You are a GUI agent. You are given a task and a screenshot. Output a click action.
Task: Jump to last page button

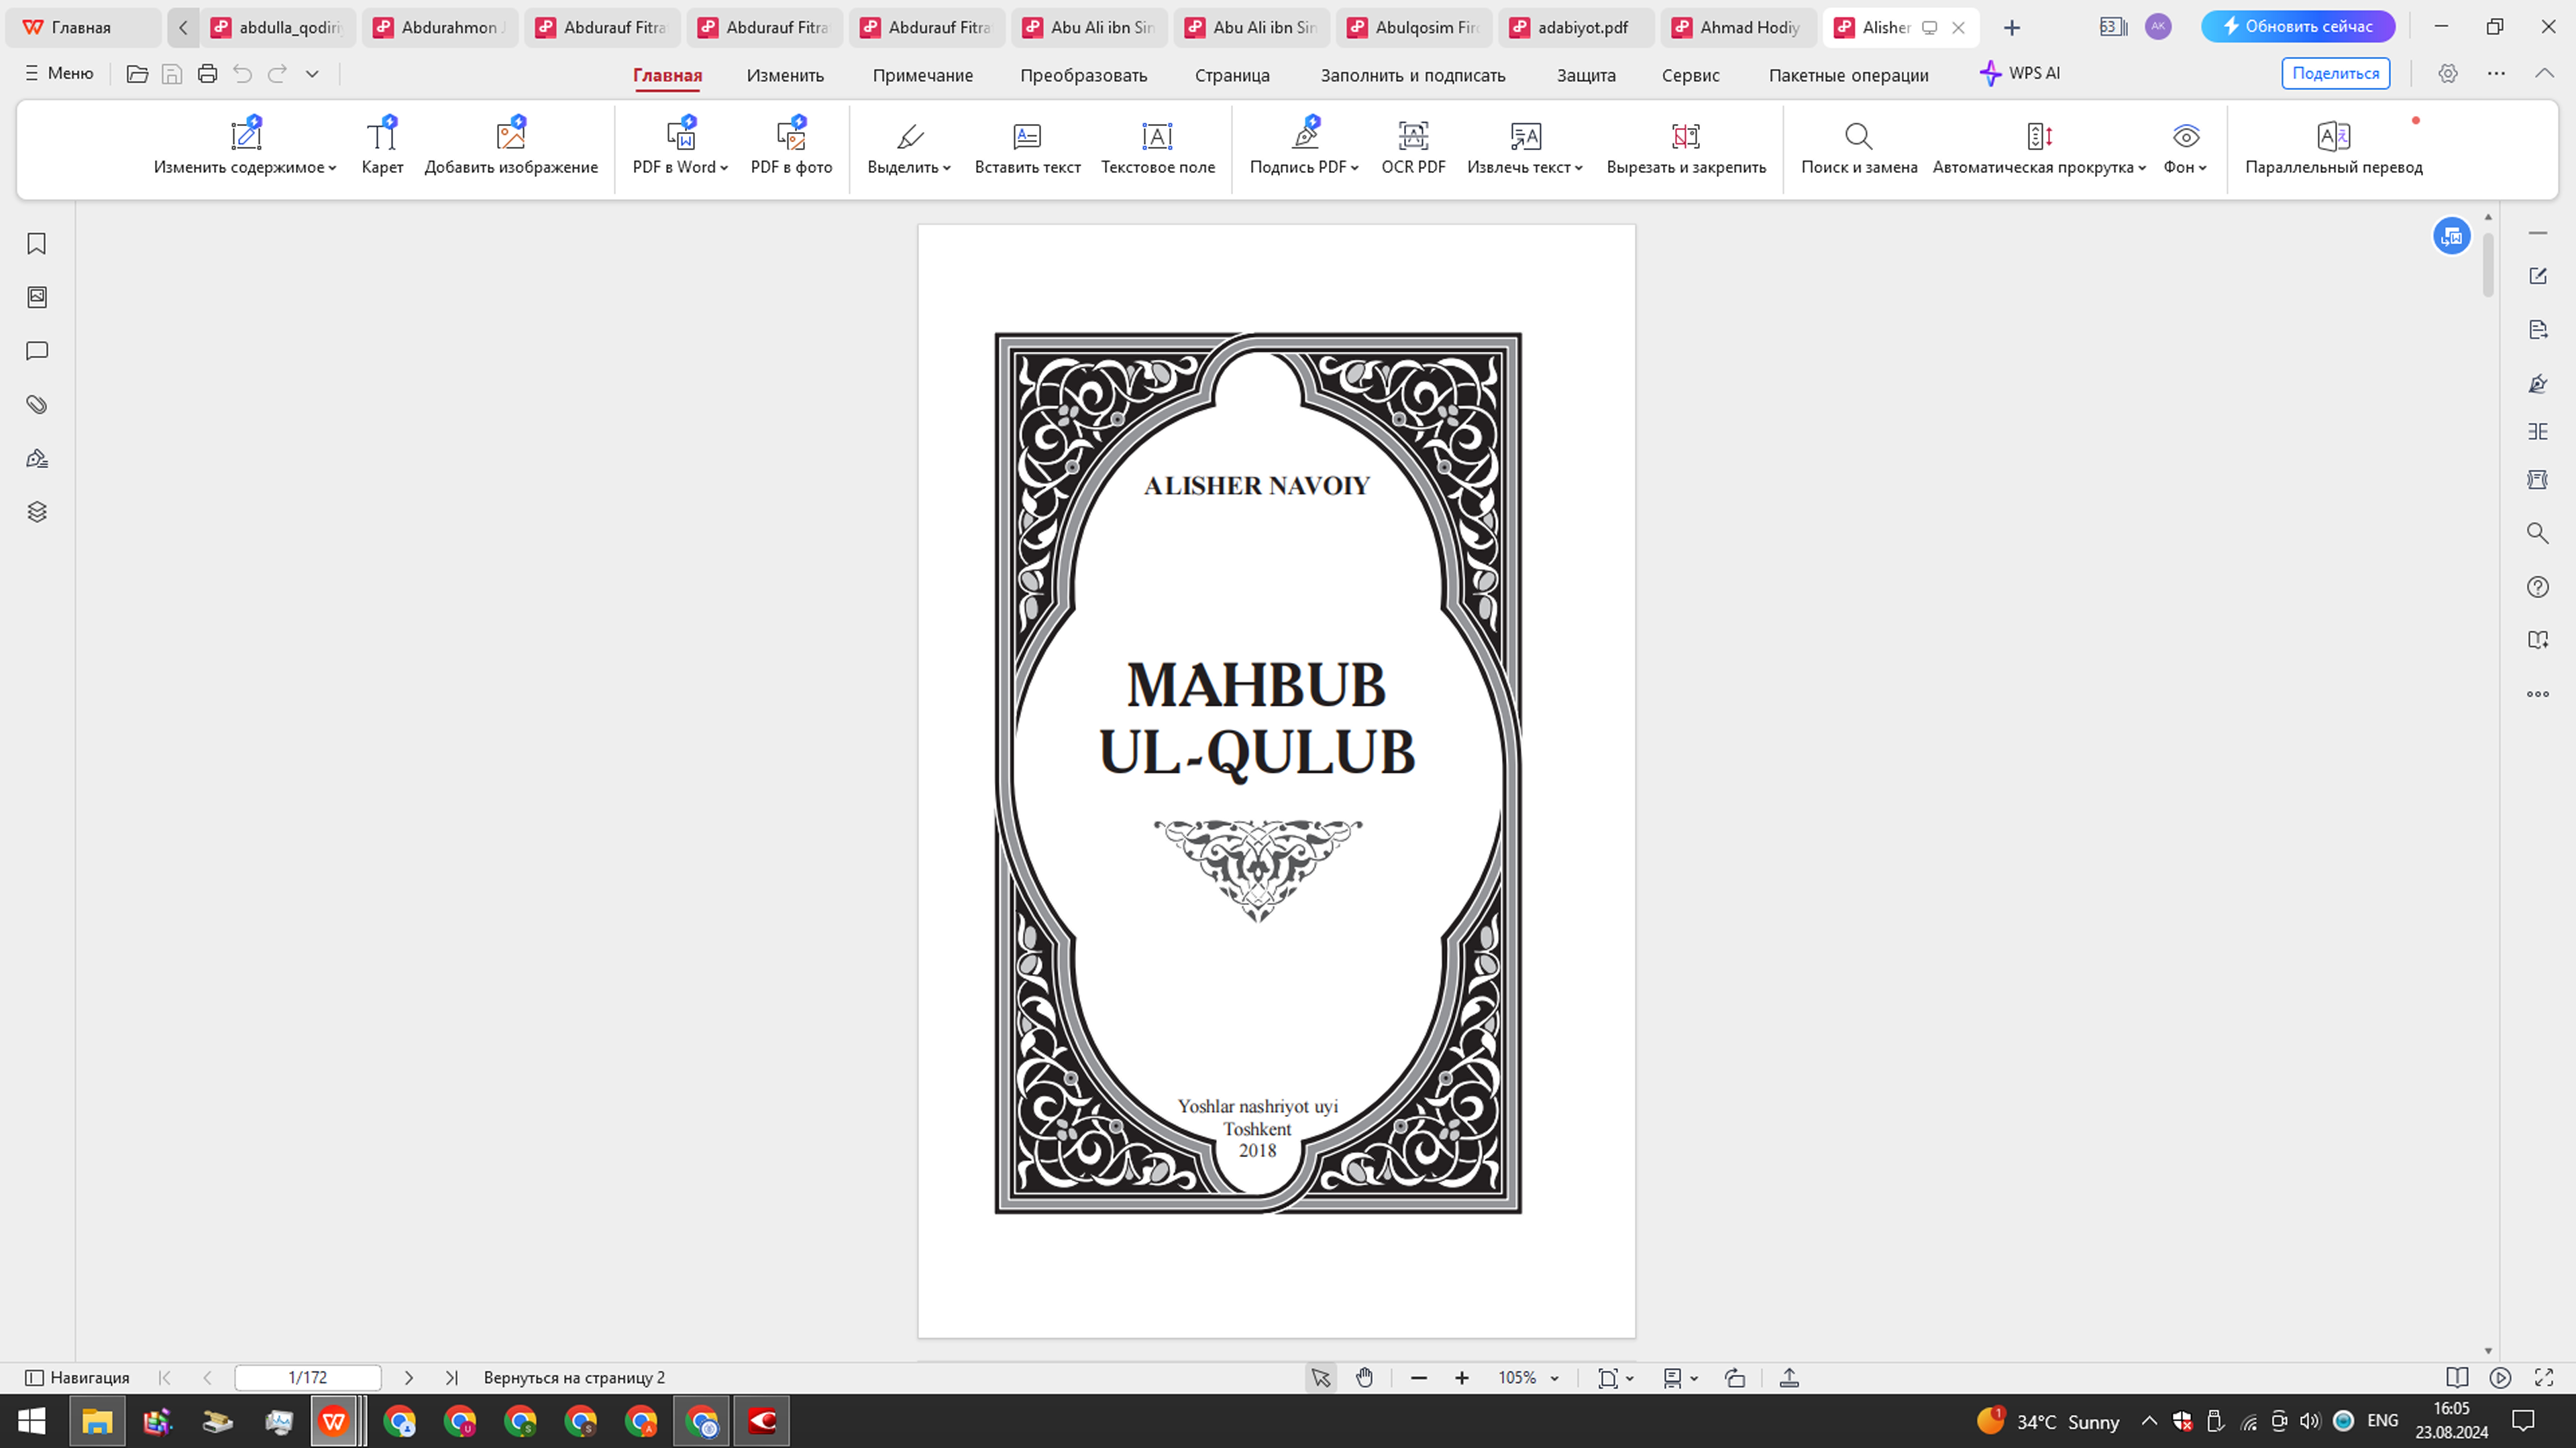[452, 1378]
